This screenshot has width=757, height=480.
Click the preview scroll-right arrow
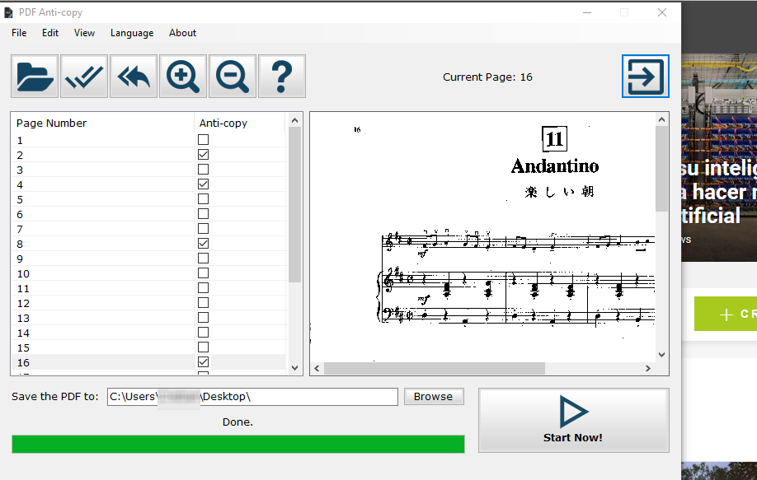pyautogui.click(x=648, y=369)
